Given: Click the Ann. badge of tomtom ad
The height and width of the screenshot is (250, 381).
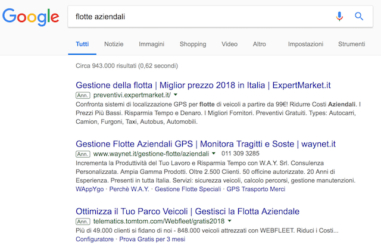Looking at the screenshot, I should coord(83,221).
